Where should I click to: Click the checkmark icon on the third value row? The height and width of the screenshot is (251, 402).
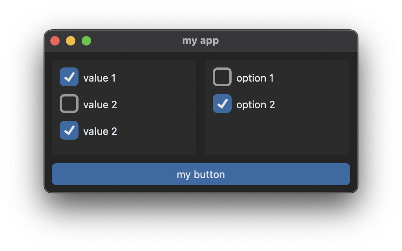(69, 131)
